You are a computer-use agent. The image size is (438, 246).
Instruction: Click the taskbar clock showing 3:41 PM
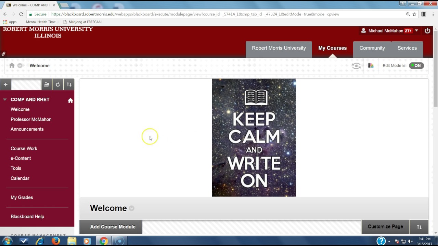point(424,241)
